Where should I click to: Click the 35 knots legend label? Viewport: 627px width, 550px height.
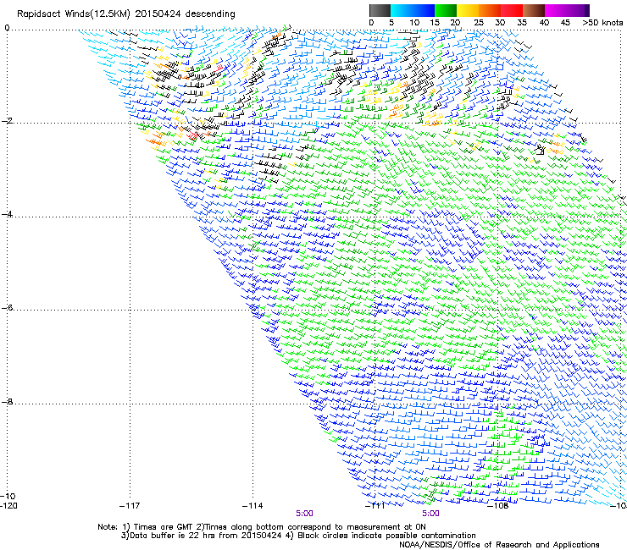click(x=522, y=23)
